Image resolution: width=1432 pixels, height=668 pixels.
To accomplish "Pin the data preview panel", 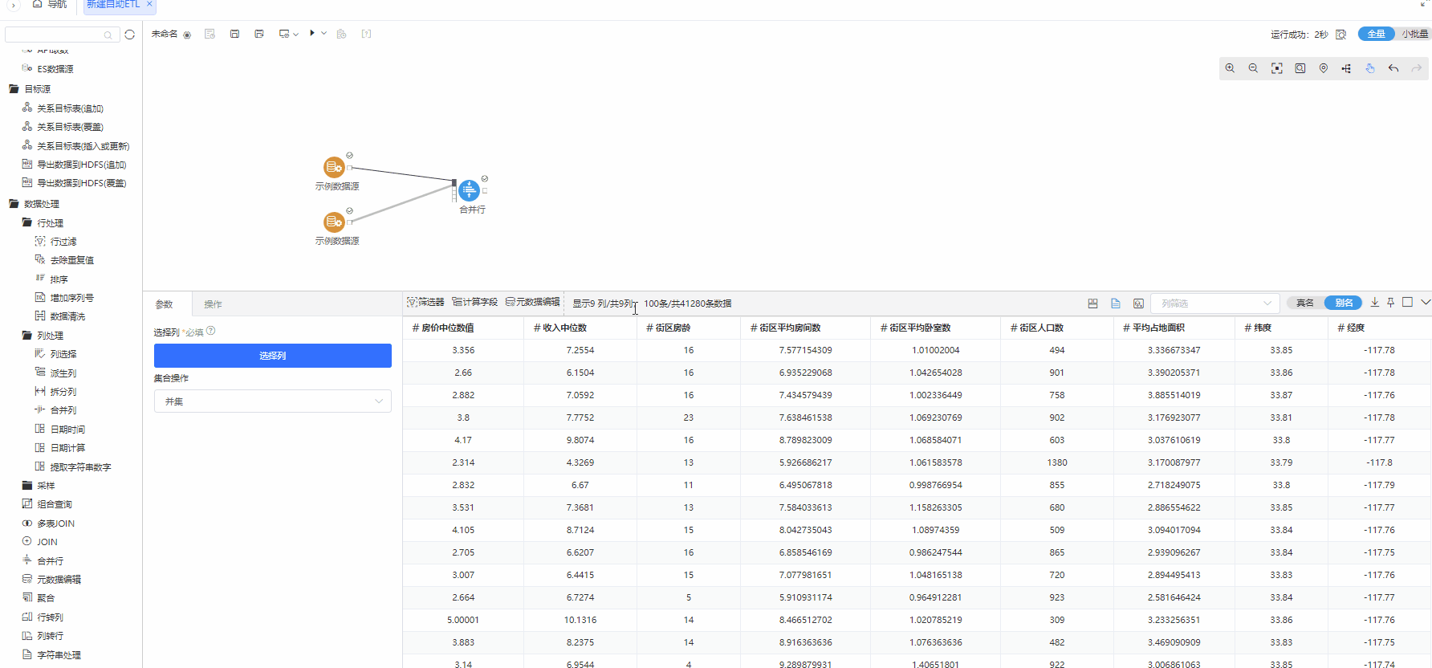I will point(1391,303).
